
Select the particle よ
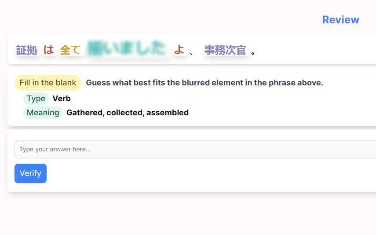click(x=179, y=50)
